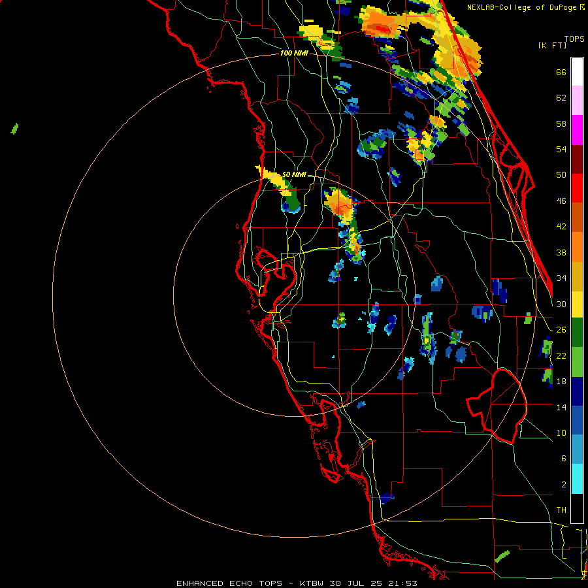
Task: Click the ENHANCED ECHO TOPS KTBW timestamp caption
Action: point(297,583)
